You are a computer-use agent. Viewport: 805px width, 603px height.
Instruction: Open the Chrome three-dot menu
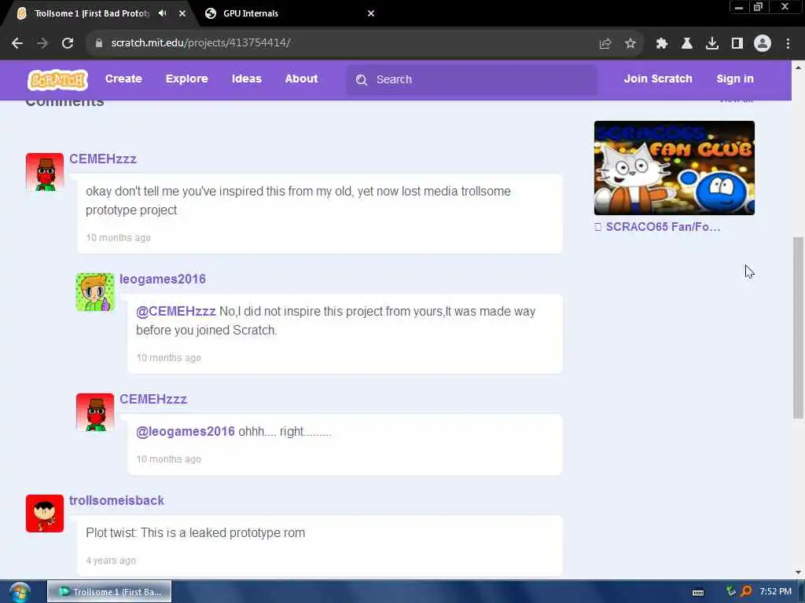788,44
